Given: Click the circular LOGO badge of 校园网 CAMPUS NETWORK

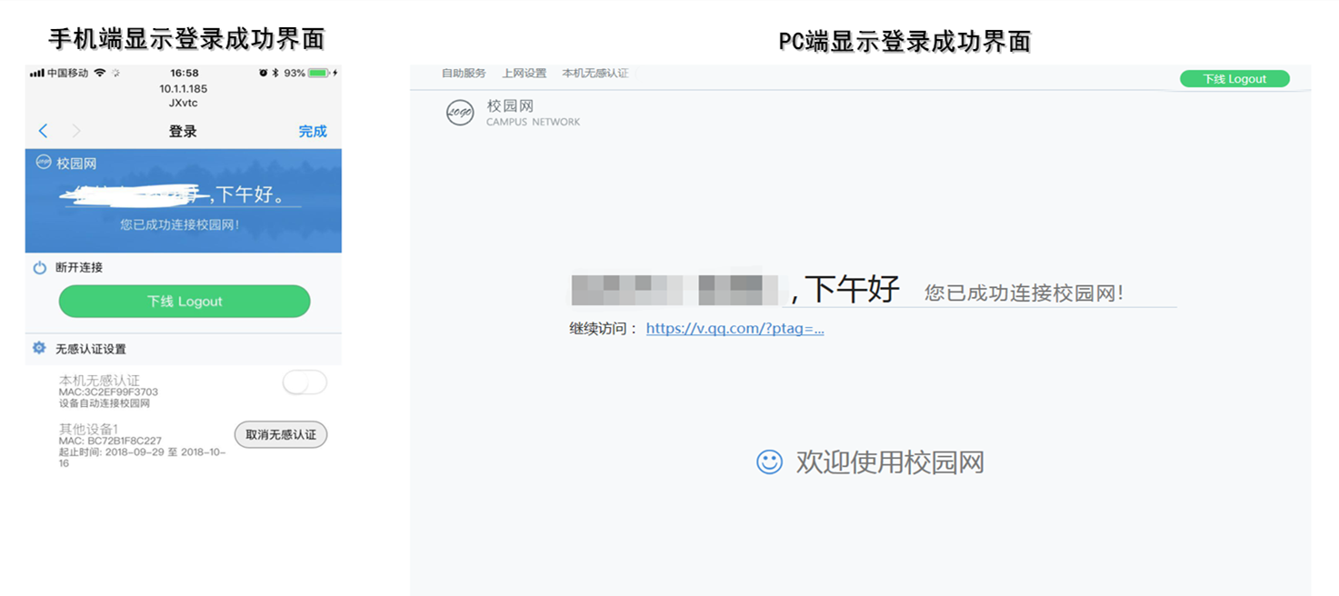Looking at the screenshot, I should 460,113.
